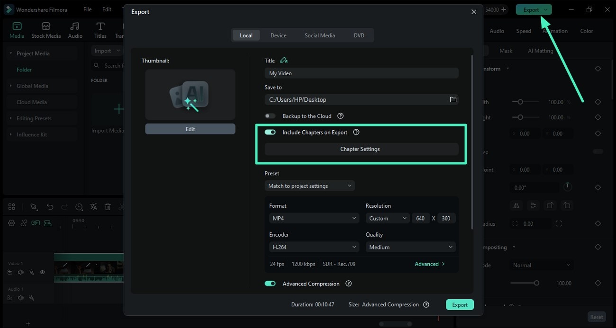This screenshot has width=616, height=328.
Task: Click the help icon next to Backup to the Cloud
Action: (340, 116)
